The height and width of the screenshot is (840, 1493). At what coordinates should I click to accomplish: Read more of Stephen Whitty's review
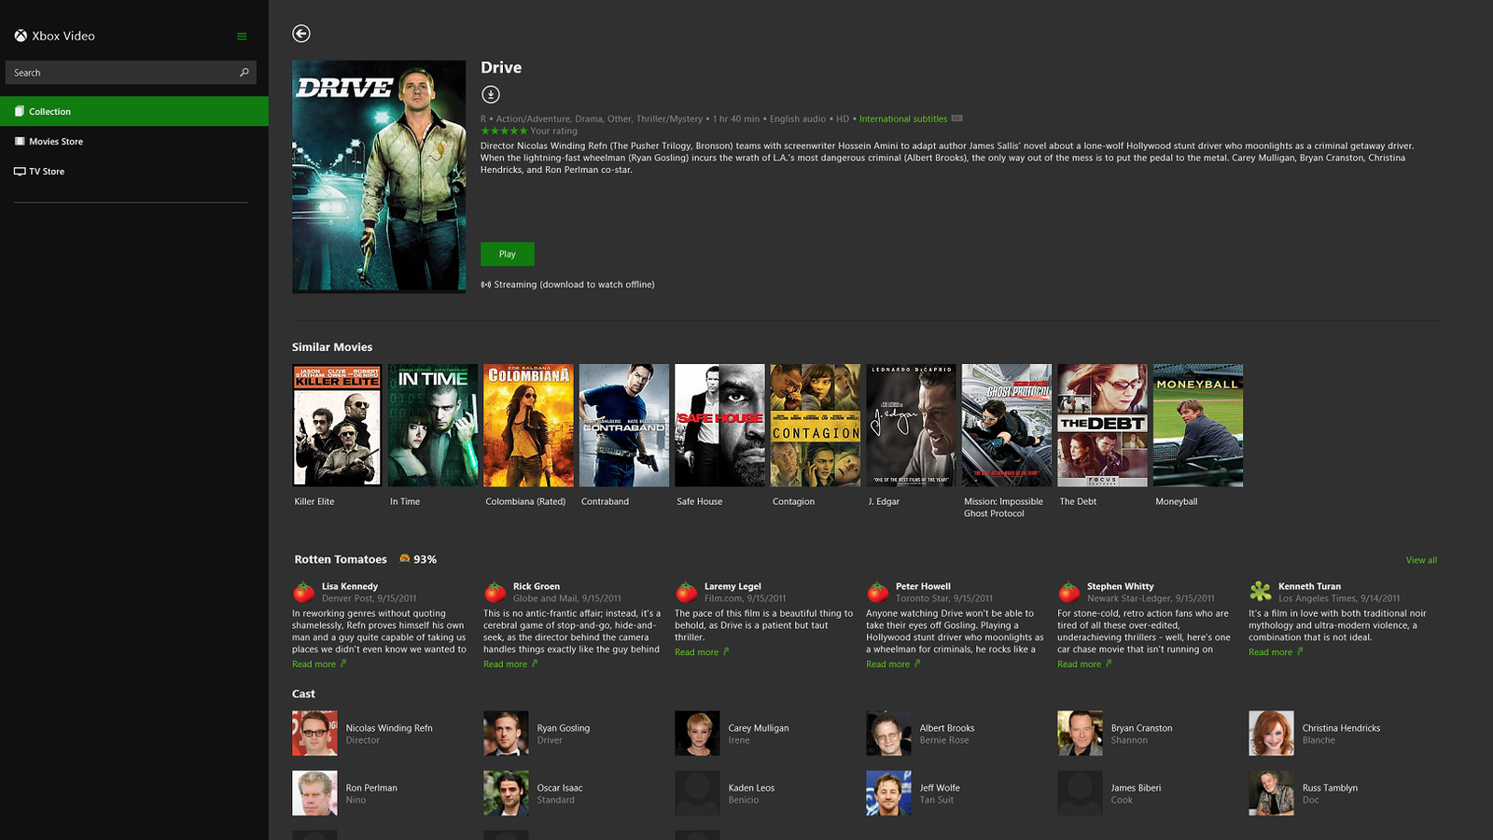1084,664
